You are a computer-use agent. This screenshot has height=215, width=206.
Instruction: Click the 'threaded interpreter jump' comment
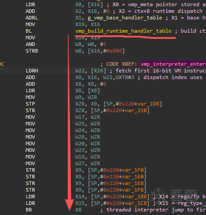coord(153,210)
